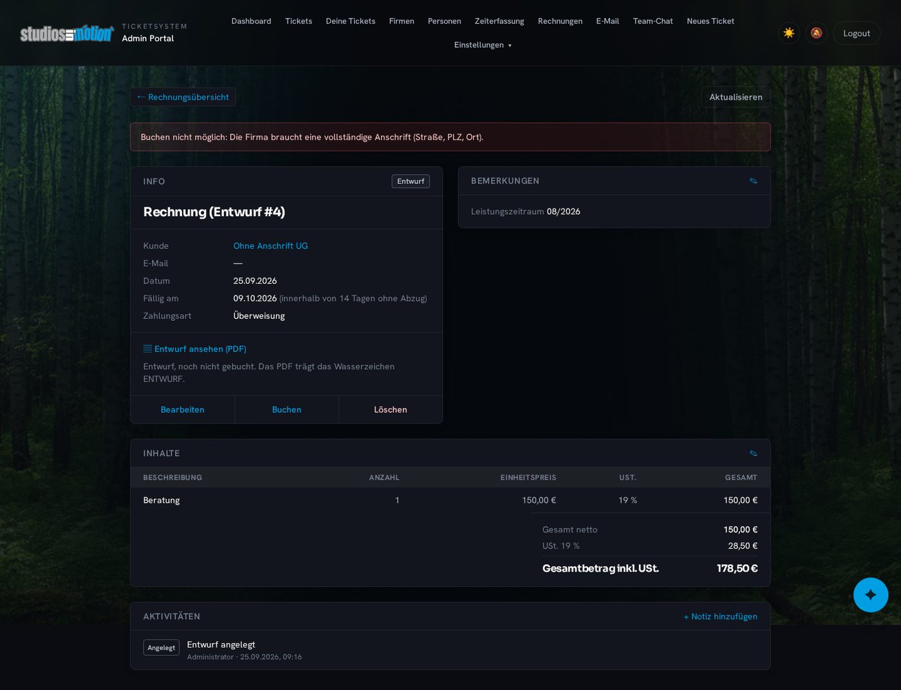The width and height of the screenshot is (901, 690).
Task: Open the E-Mail section
Action: 608,21
